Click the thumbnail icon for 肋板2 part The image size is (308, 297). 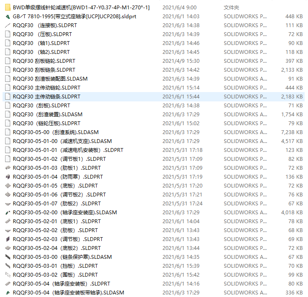coord(8,204)
